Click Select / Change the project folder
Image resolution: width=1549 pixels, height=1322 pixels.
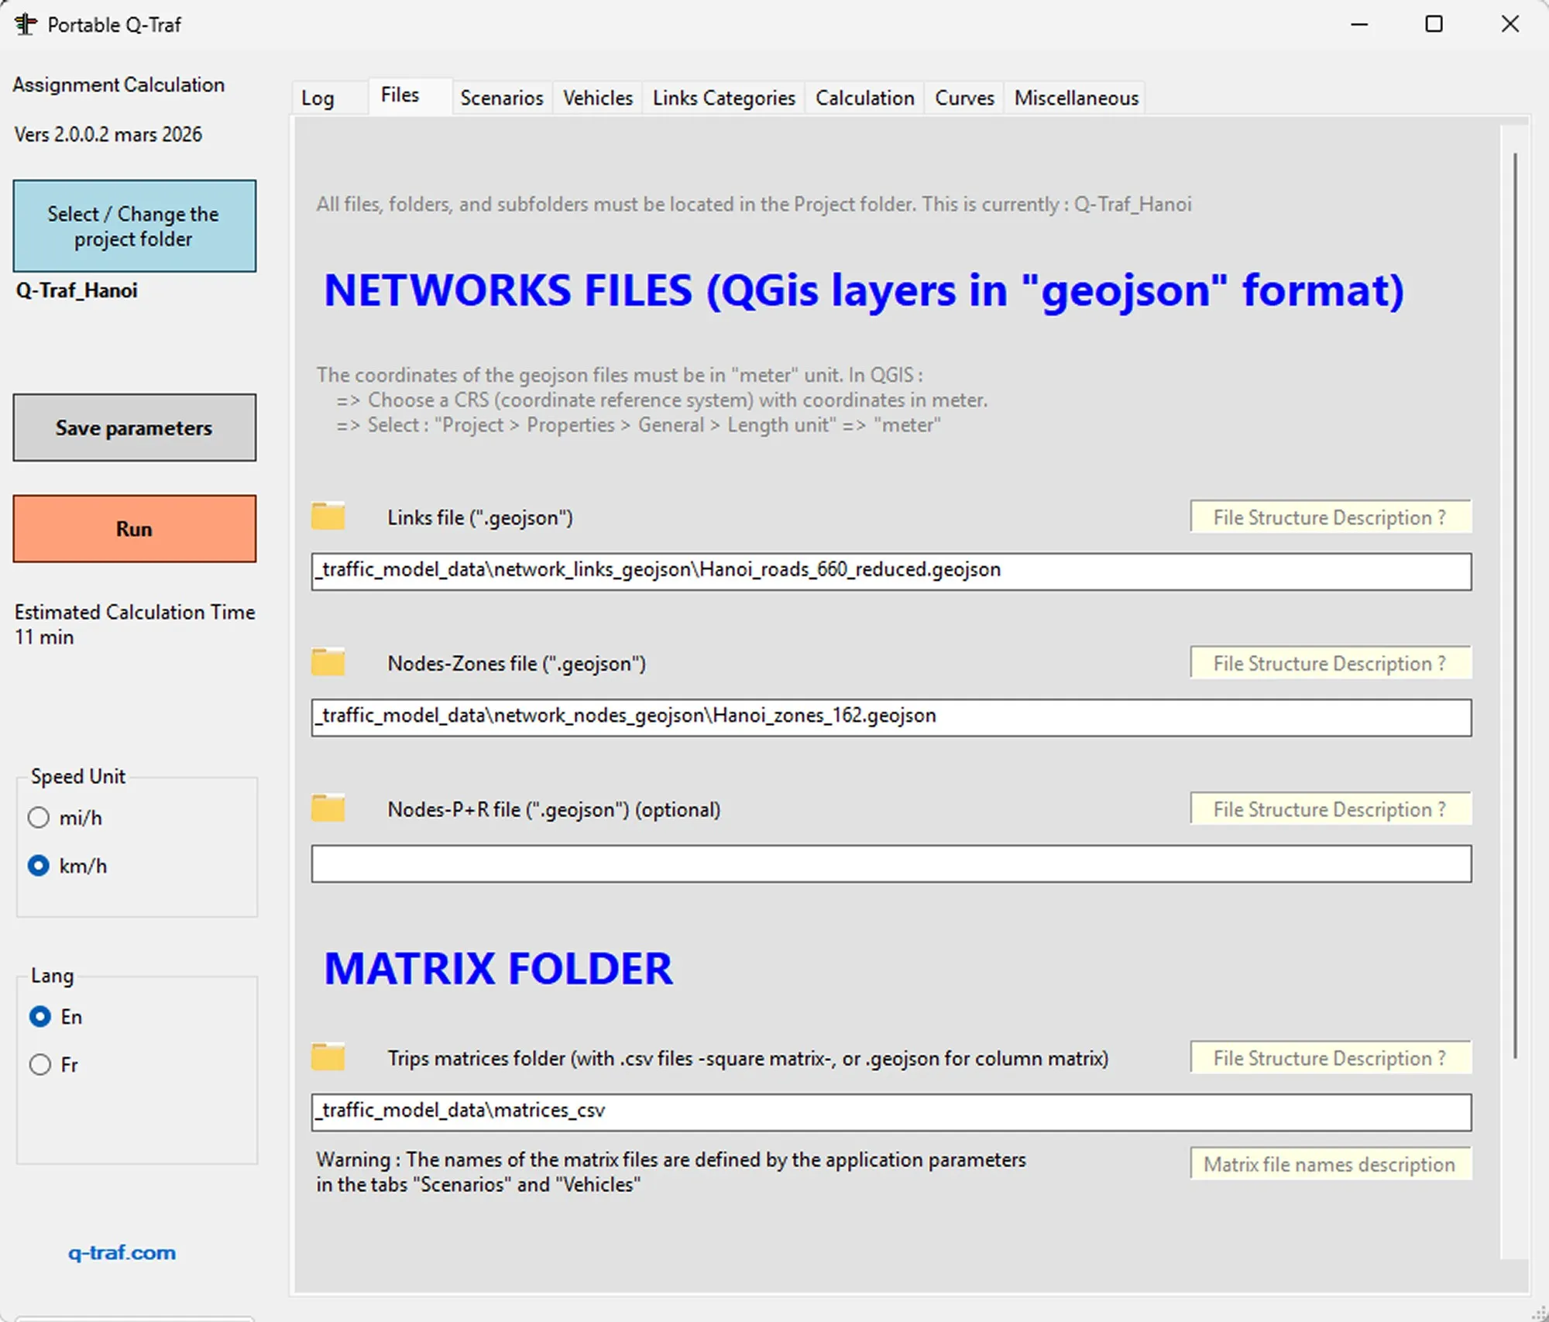(133, 226)
